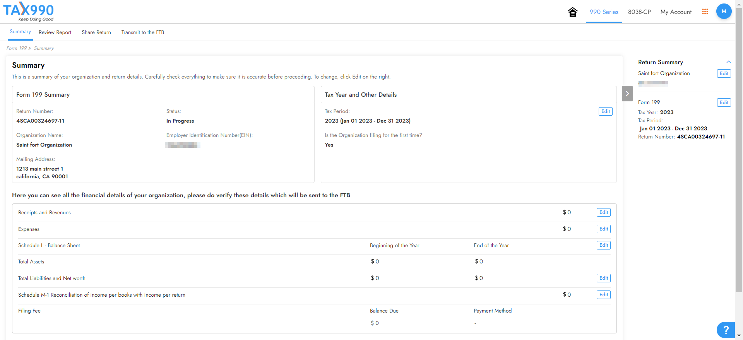The image size is (743, 340).
Task: Go to Share Return tab
Action: [96, 32]
